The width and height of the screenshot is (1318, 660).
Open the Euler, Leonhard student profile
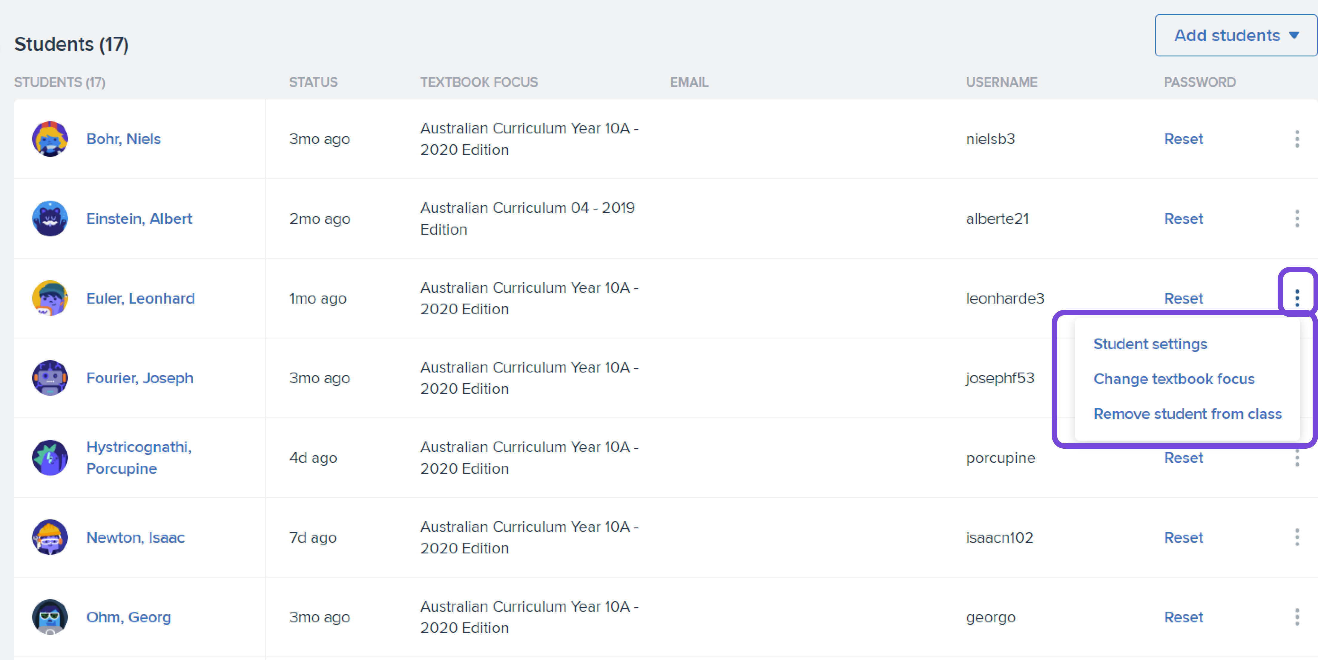tap(140, 298)
